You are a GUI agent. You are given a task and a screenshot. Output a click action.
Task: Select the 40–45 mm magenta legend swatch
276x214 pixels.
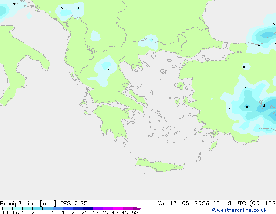118,208
